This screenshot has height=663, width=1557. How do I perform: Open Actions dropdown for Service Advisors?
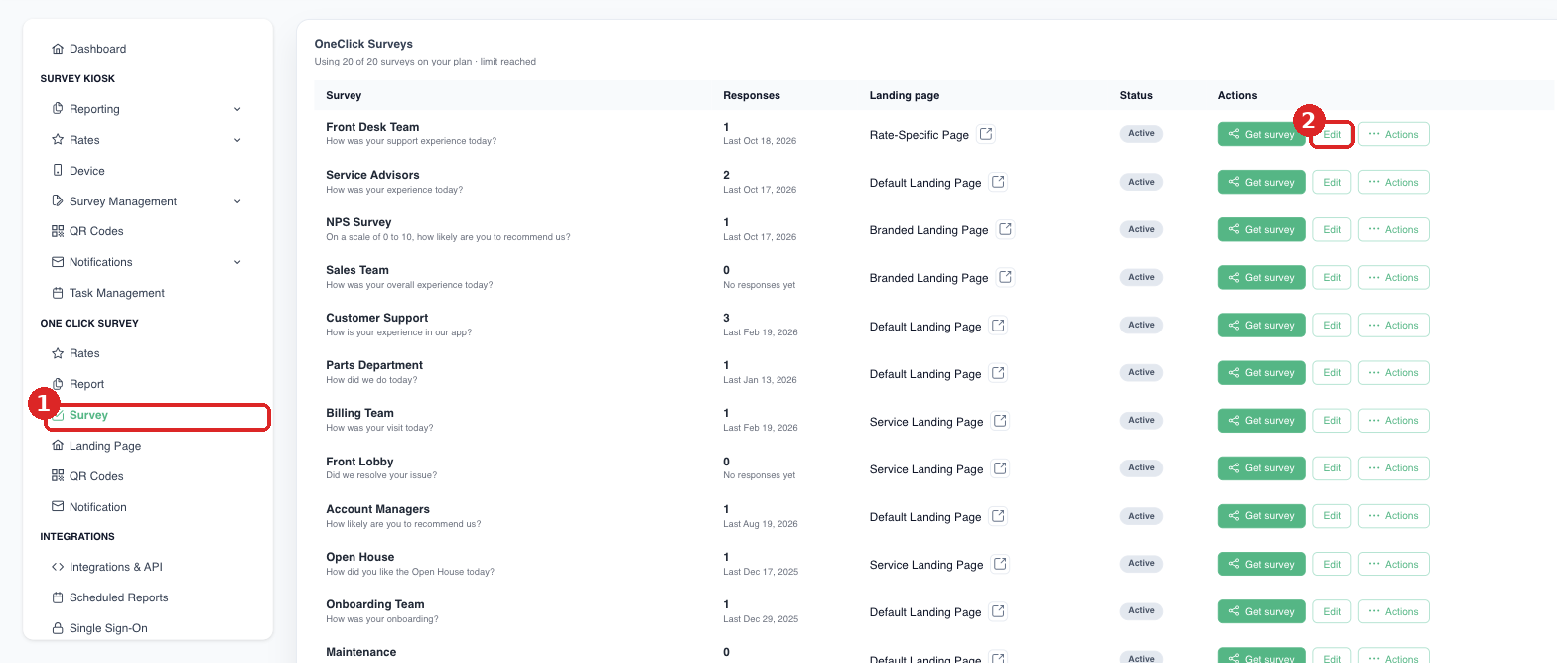tap(1393, 182)
